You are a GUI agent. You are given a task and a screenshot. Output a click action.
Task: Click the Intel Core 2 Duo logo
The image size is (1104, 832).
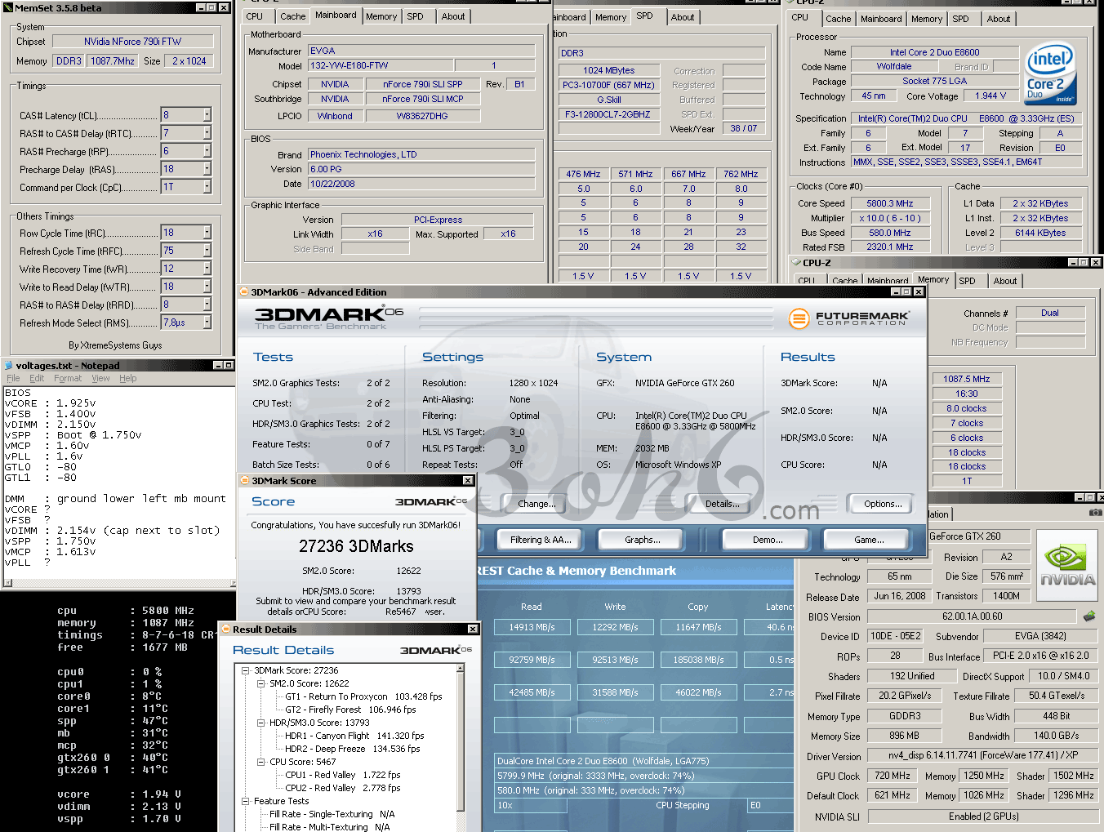pyautogui.click(x=1050, y=74)
